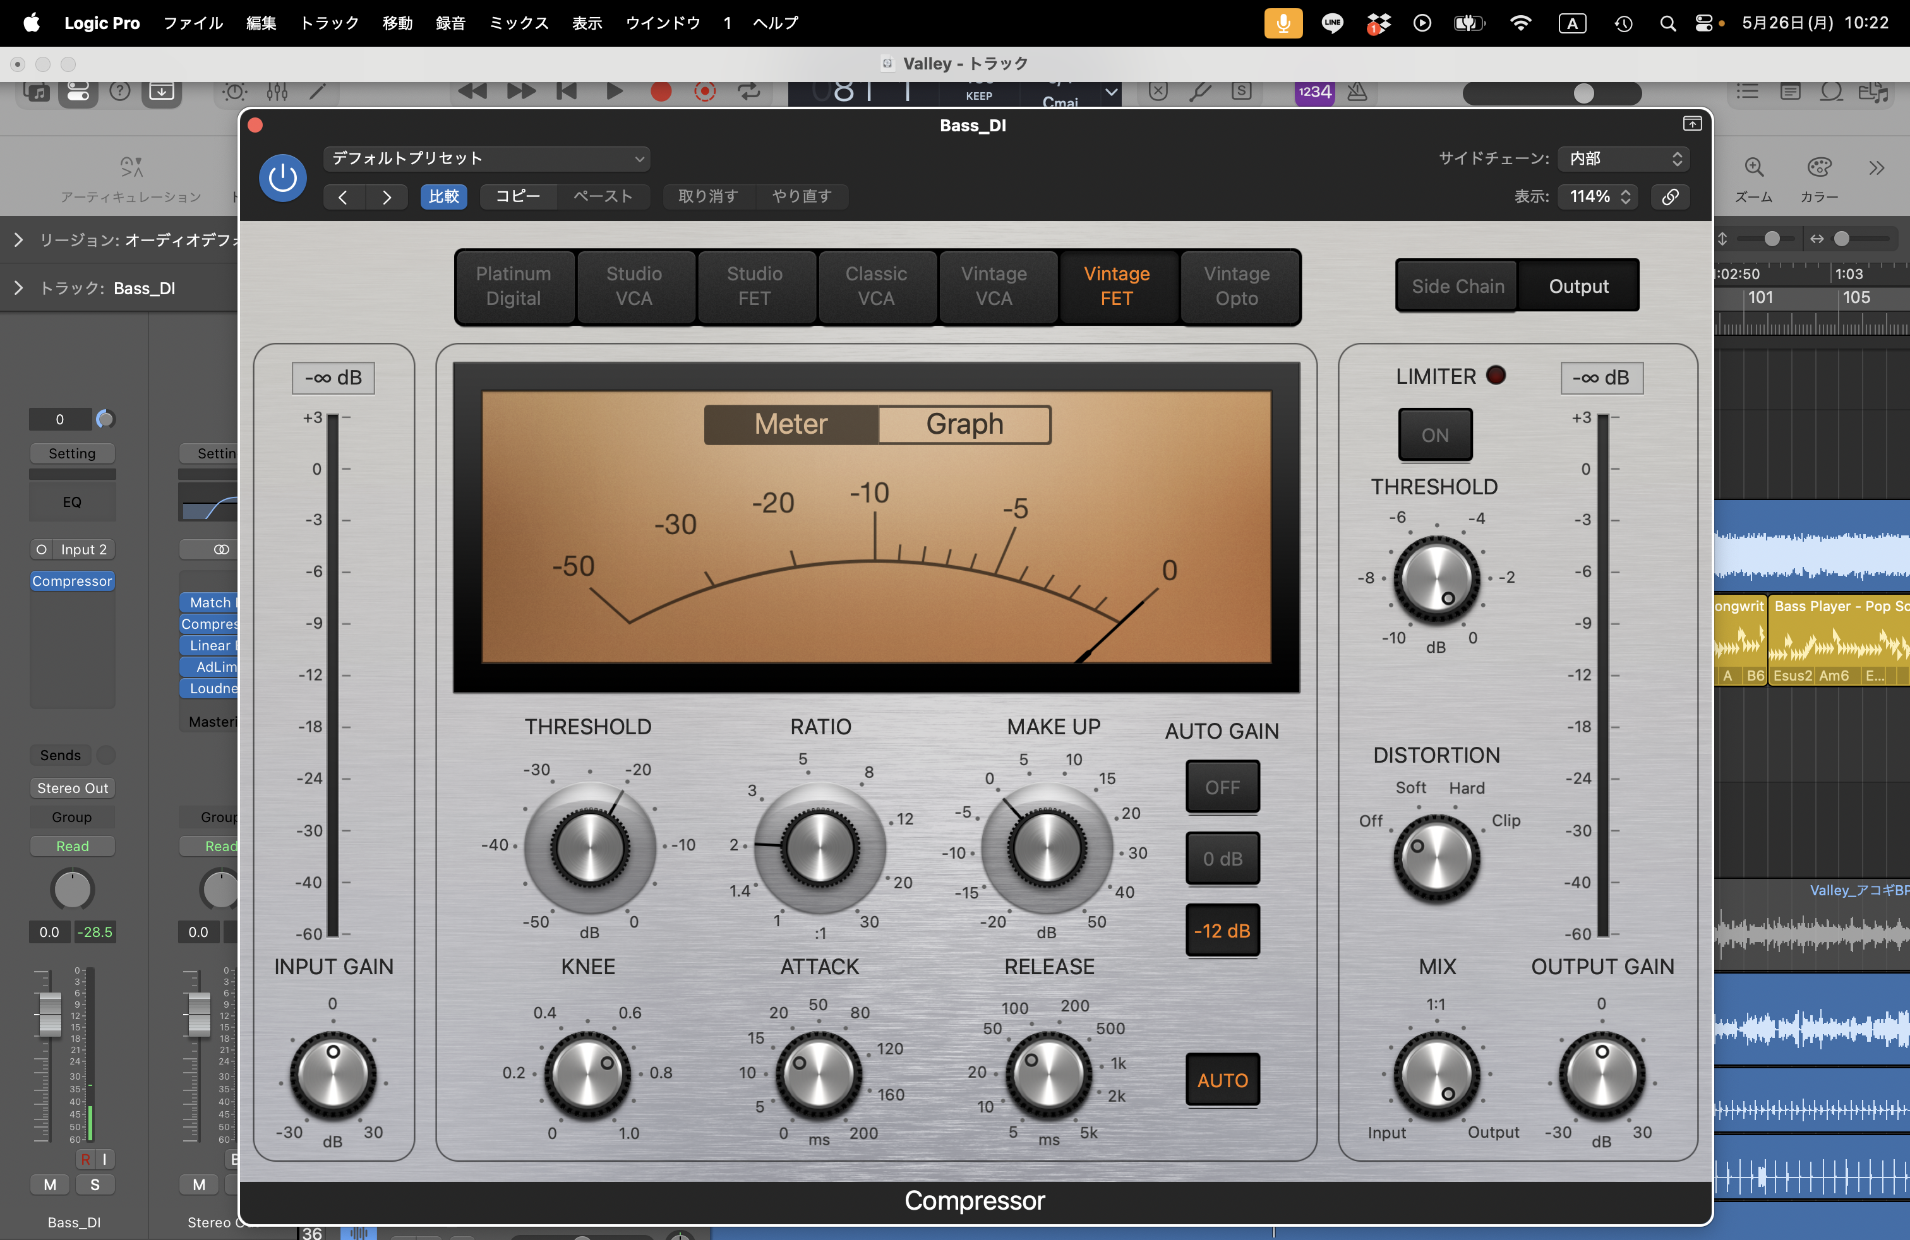Set Auto Gain to 0 dB
1910x1240 pixels.
click(1222, 859)
